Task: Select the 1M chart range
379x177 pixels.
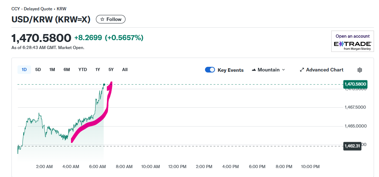Action: (x=52, y=70)
